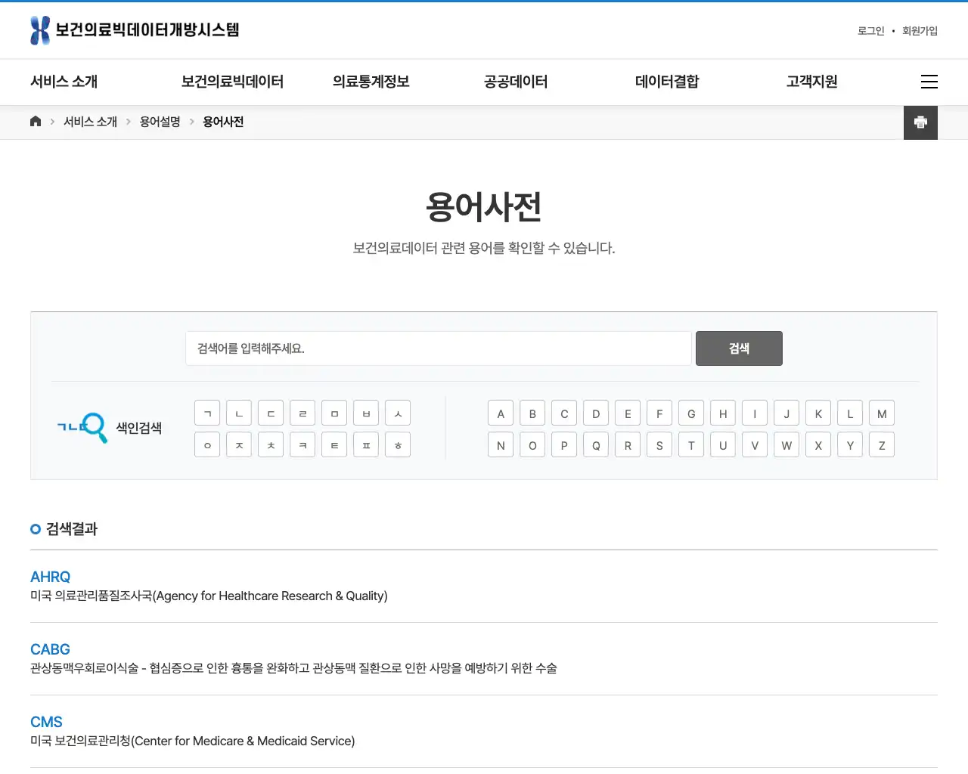Select index letter D

tap(596, 413)
